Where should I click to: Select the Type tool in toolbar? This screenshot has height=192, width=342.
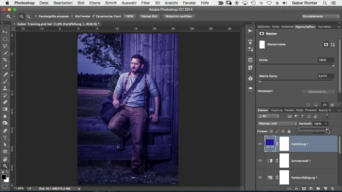(x=5, y=138)
